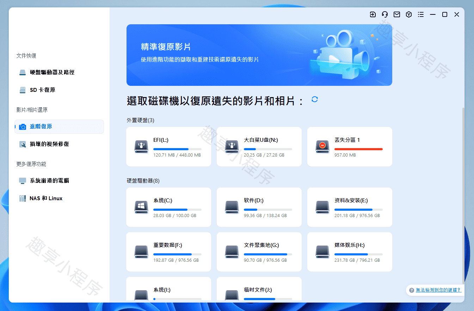Open SD 卡復原 in the sidebar
The height and width of the screenshot is (311, 474).
coord(59,90)
